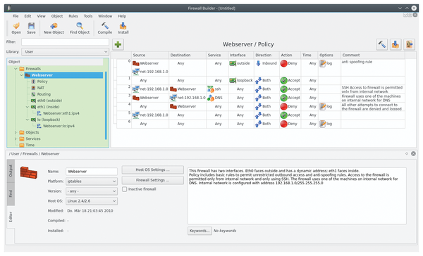Collapse the Firewalls tree folder
The width and height of the screenshot is (423, 256).
(x=16, y=69)
